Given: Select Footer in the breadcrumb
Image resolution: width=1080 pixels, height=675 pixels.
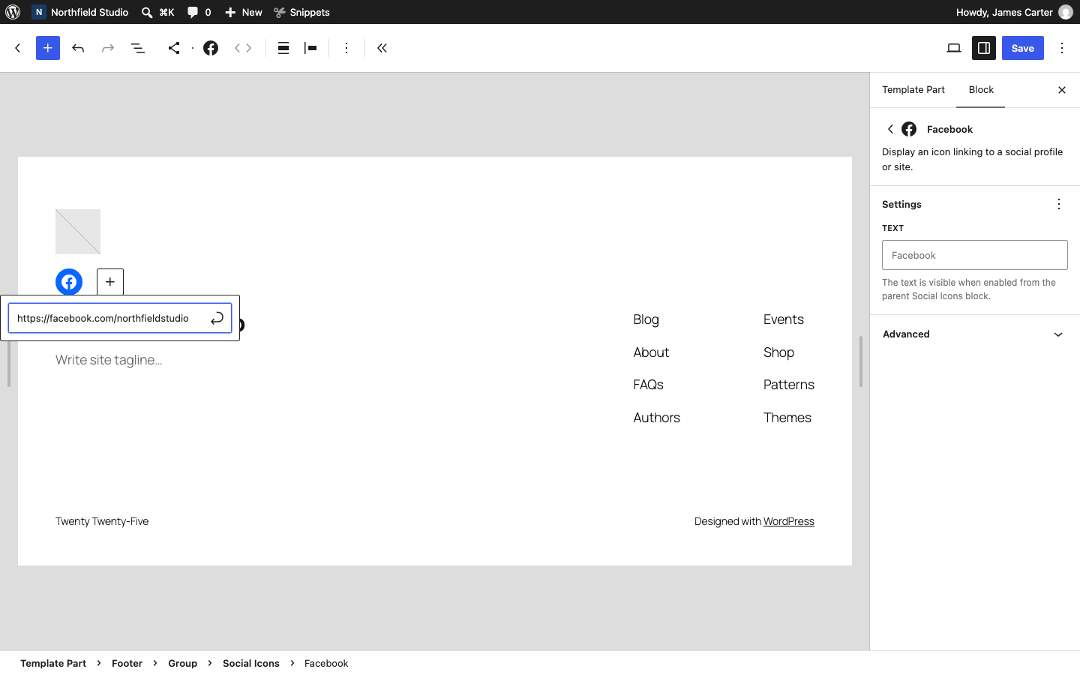Looking at the screenshot, I should [x=127, y=663].
